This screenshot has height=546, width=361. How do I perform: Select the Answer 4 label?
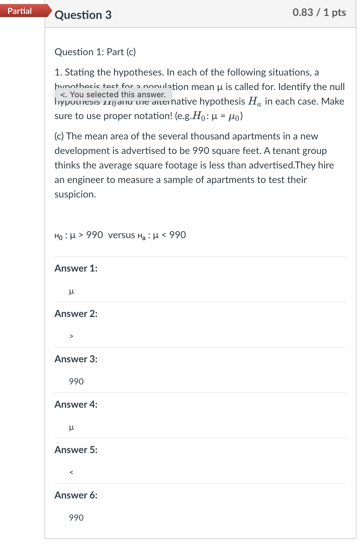point(75,404)
